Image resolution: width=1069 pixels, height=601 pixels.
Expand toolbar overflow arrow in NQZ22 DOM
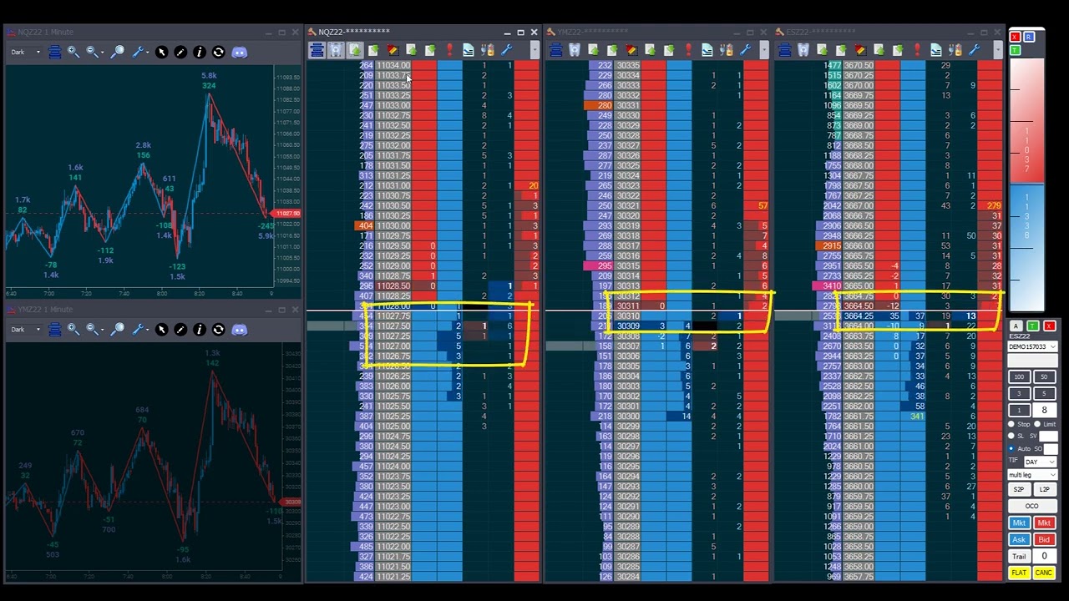coord(534,51)
